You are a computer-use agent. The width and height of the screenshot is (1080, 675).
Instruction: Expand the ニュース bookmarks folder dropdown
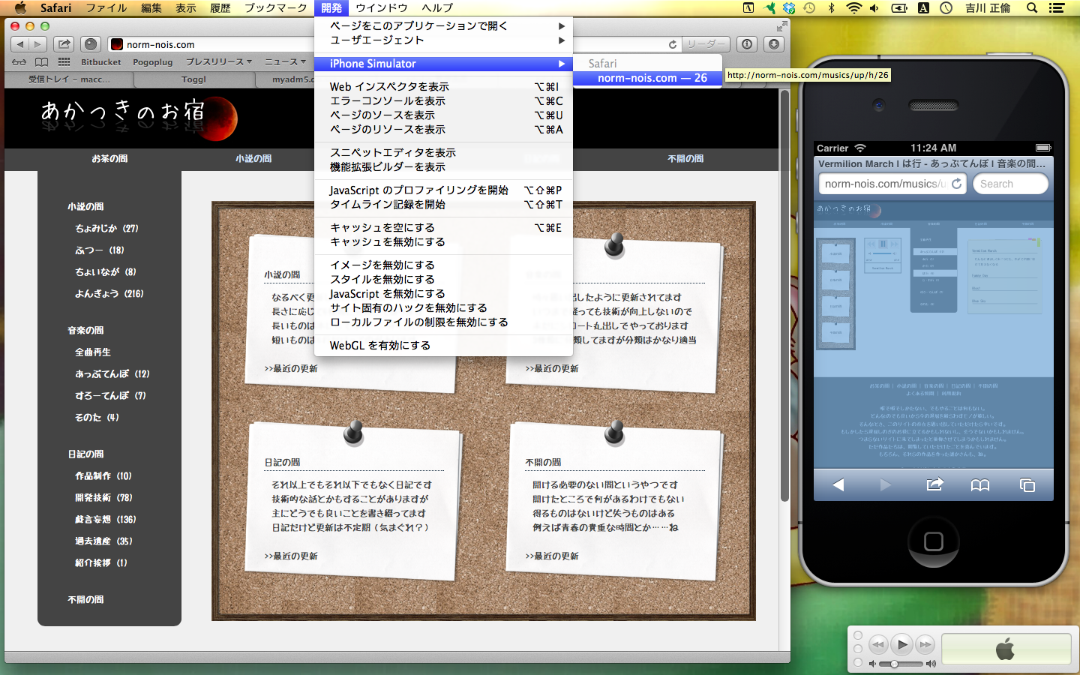click(285, 62)
